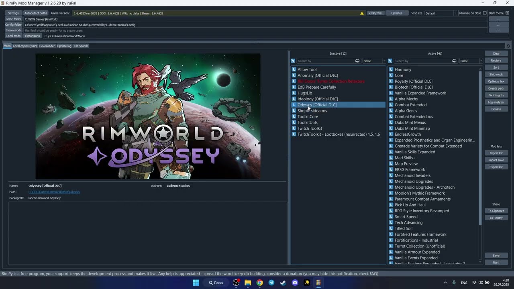Click the Updates button
Viewport: 514px width, 289px height.
[x=397, y=13]
